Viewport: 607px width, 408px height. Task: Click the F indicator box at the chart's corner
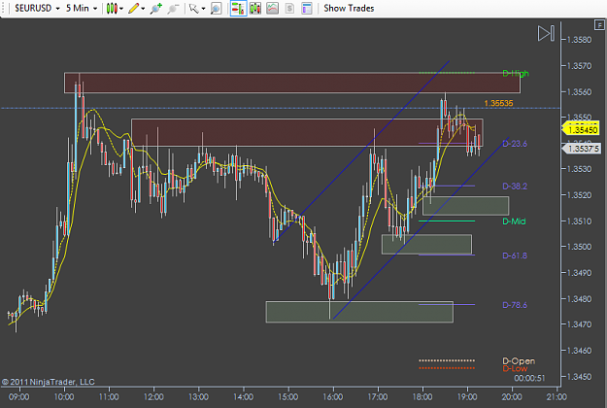tap(599, 25)
